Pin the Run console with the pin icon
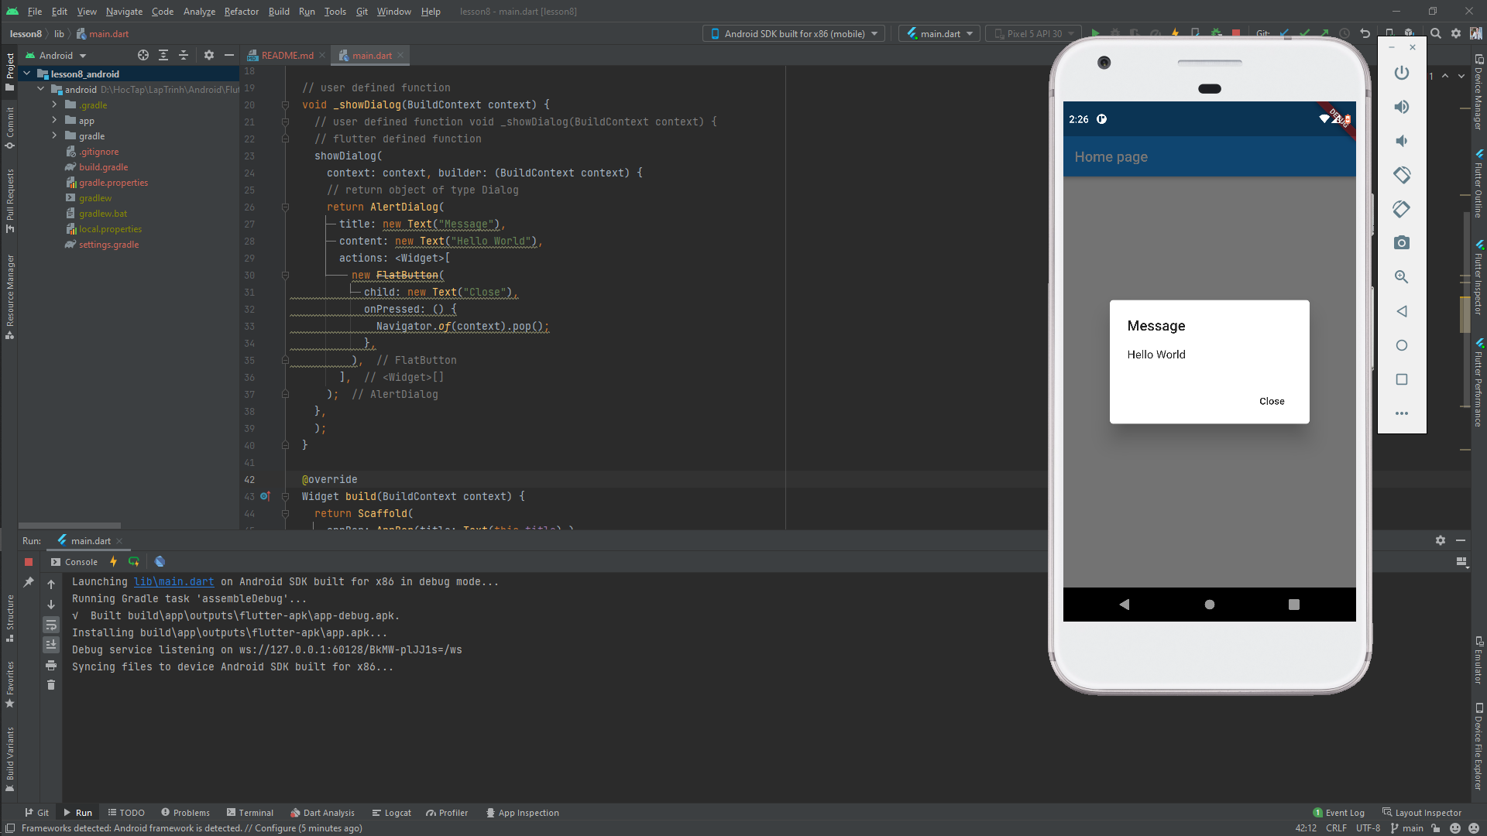Image resolution: width=1487 pixels, height=836 pixels. pos(29,581)
